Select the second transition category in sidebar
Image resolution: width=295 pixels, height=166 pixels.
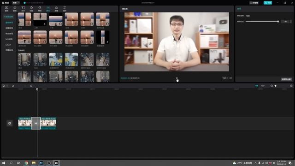click(9, 23)
